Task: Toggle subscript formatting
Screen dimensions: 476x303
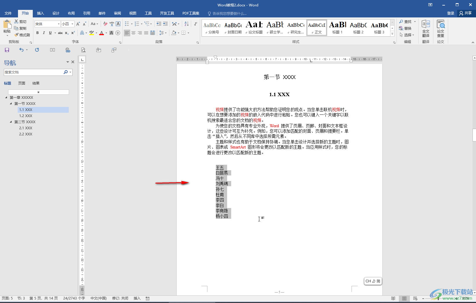Action: (67, 33)
